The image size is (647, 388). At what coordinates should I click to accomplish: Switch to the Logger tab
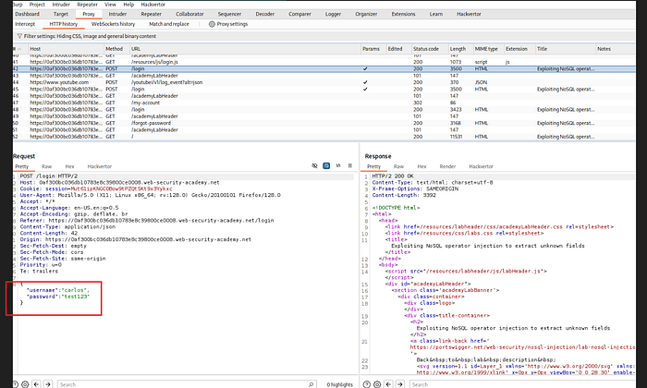coord(333,14)
